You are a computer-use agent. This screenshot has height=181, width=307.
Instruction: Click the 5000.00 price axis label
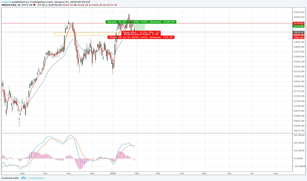coord(299,126)
